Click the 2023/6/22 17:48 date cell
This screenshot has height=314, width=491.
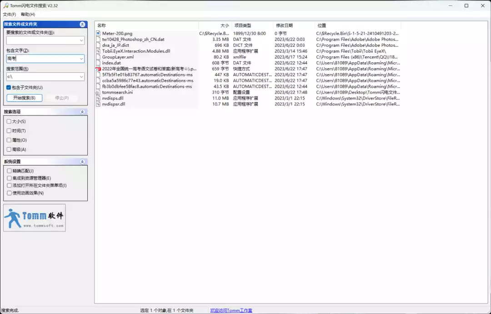click(291, 92)
